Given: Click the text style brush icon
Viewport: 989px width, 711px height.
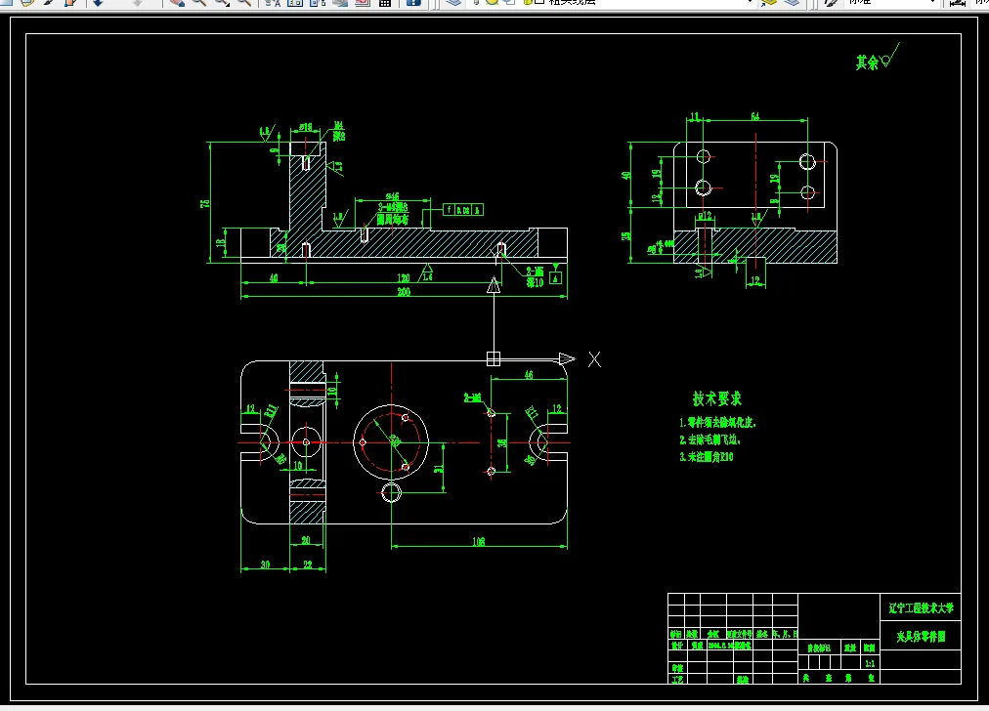Looking at the screenshot, I should coord(831,3).
